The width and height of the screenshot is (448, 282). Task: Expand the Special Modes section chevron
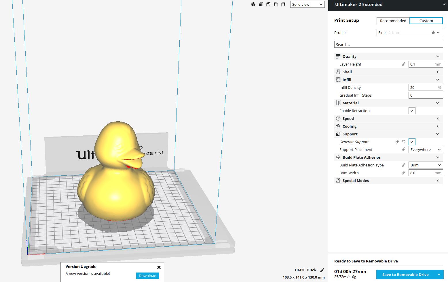(x=438, y=181)
